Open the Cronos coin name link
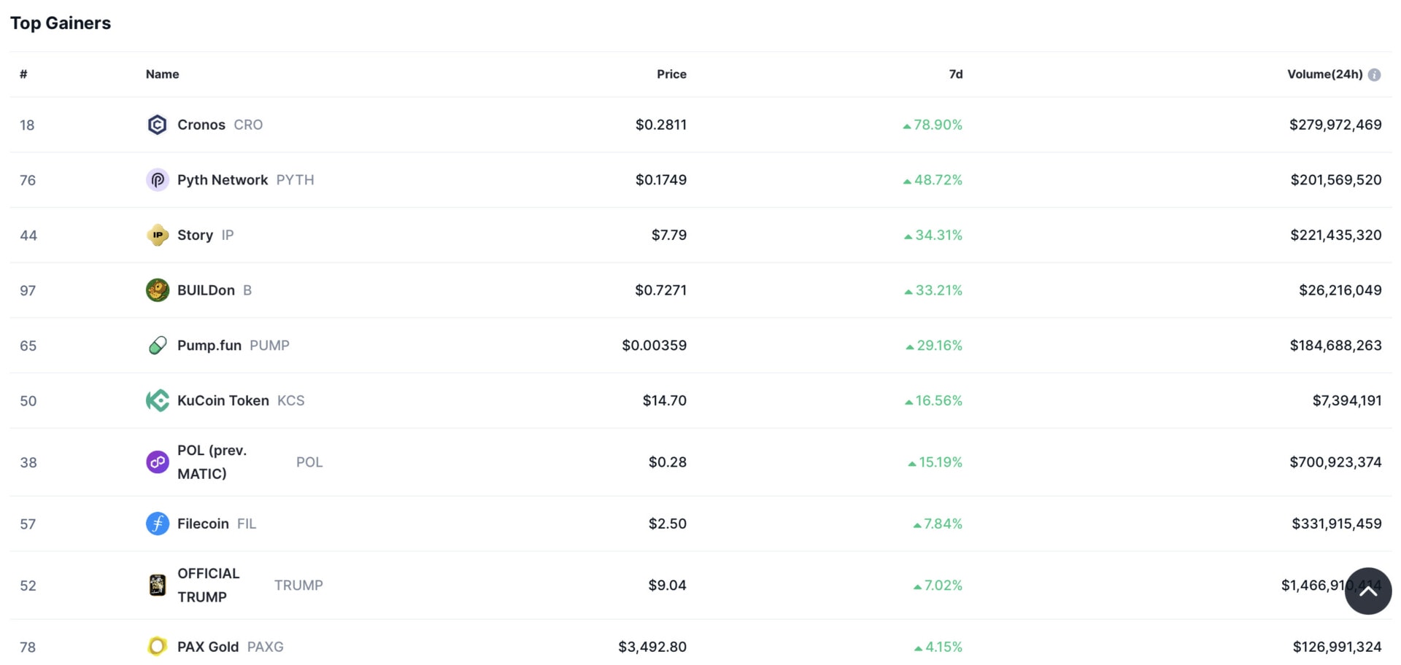 point(201,125)
